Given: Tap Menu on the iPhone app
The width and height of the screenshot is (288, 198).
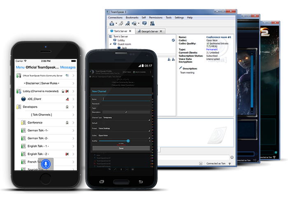Looking at the screenshot, I should point(20,67).
